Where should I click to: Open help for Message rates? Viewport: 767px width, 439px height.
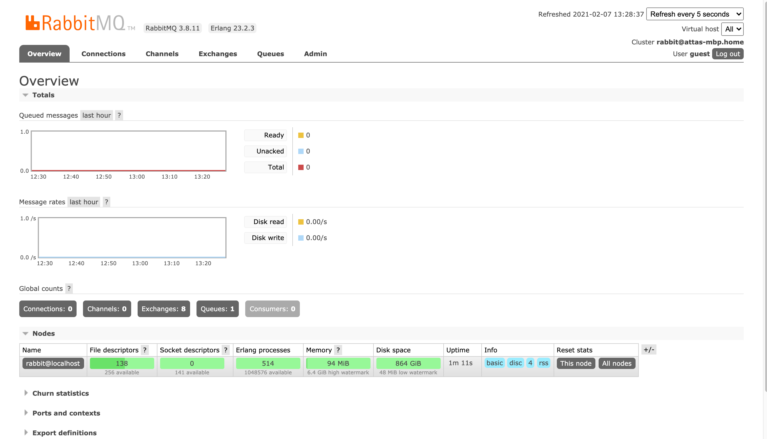(107, 202)
